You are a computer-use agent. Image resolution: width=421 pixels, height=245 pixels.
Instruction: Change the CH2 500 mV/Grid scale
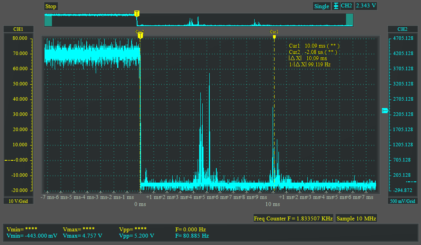(x=403, y=201)
